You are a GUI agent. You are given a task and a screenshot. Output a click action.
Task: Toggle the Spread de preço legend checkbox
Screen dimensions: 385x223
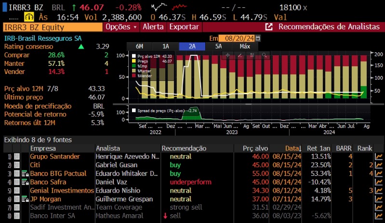click(134, 111)
